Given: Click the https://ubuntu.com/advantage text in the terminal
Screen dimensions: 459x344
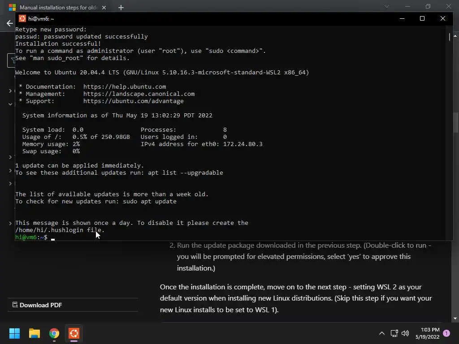Looking at the screenshot, I should point(133,101).
